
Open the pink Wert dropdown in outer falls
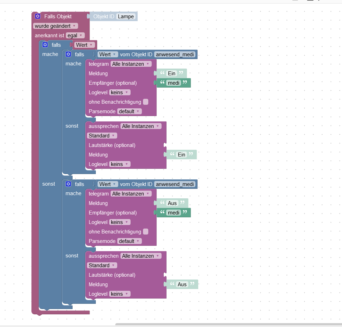pos(85,45)
